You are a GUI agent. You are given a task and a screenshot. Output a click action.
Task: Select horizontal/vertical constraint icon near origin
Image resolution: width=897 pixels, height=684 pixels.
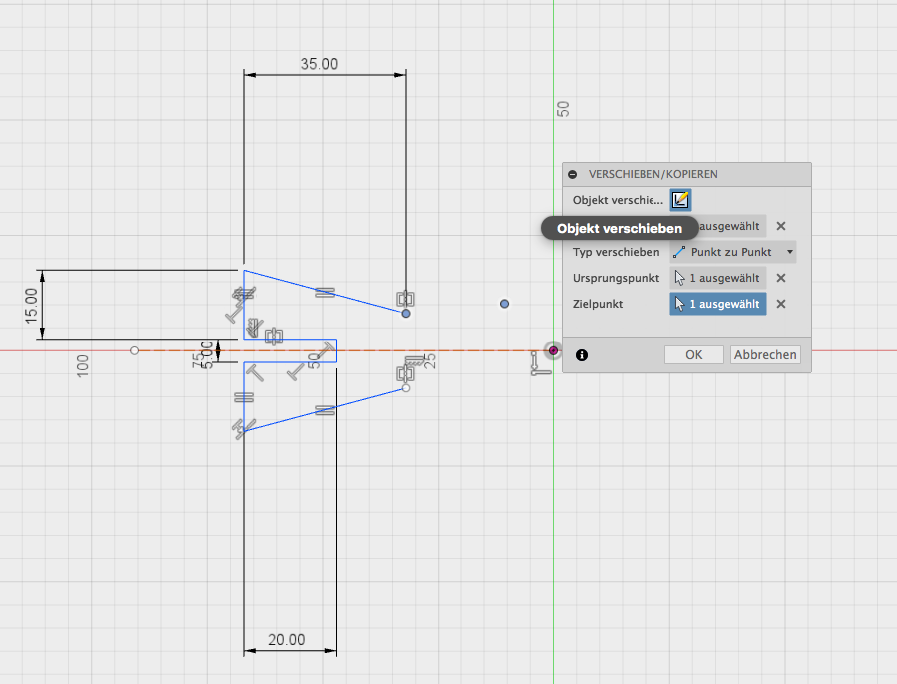[540, 363]
